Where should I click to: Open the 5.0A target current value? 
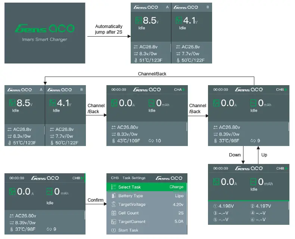tap(179, 221)
